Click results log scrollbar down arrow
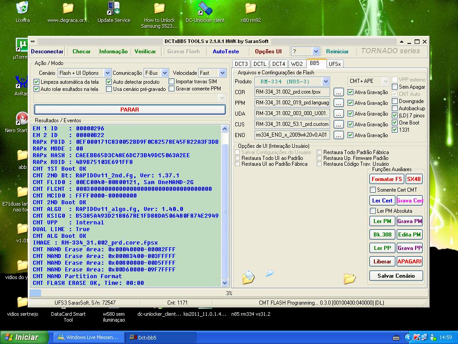 pos(225,283)
